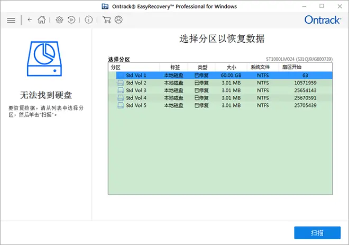Click the disk icon for Std Vol 4

pyautogui.click(x=121, y=98)
